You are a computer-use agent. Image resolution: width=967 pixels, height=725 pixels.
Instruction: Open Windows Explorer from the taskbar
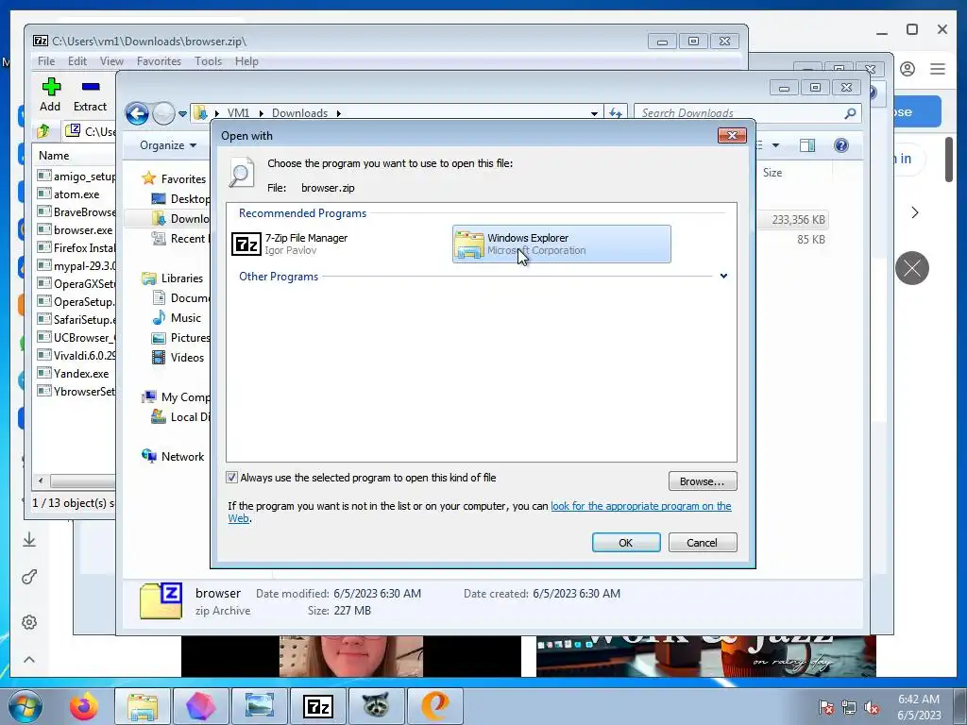(x=143, y=706)
